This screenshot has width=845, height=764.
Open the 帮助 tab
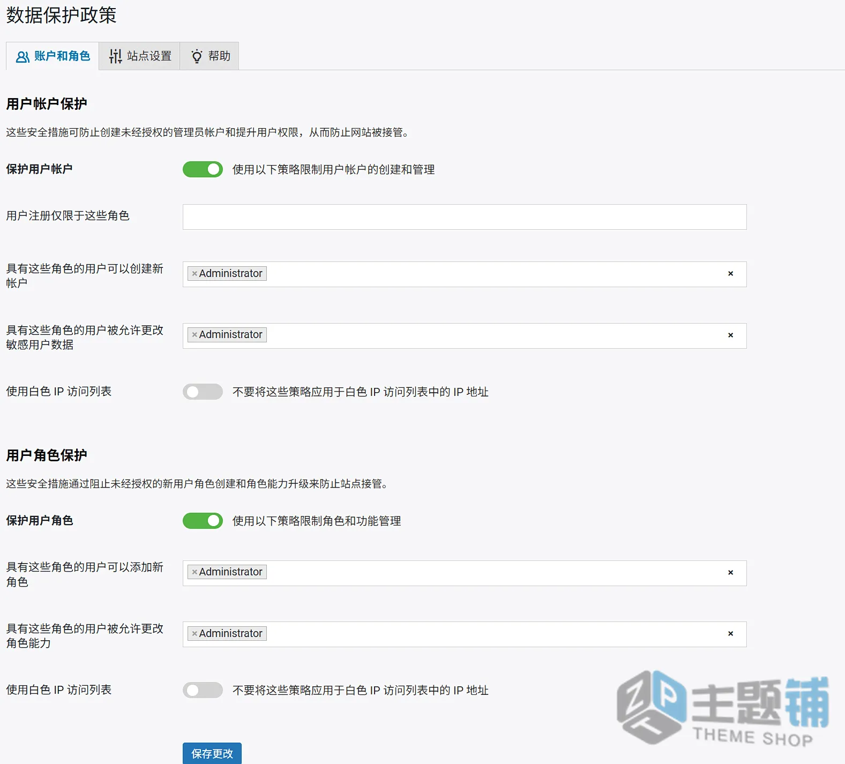click(210, 56)
